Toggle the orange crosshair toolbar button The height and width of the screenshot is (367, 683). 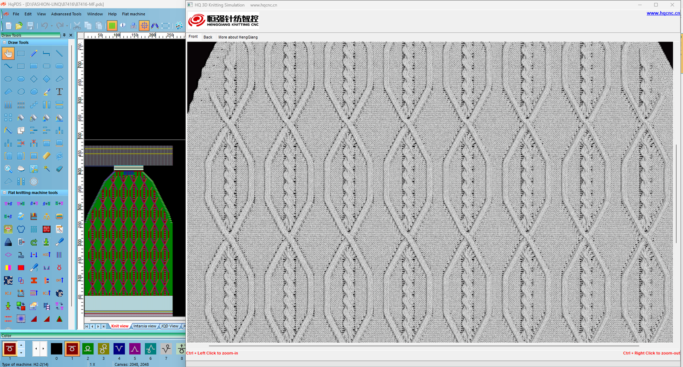point(144,26)
